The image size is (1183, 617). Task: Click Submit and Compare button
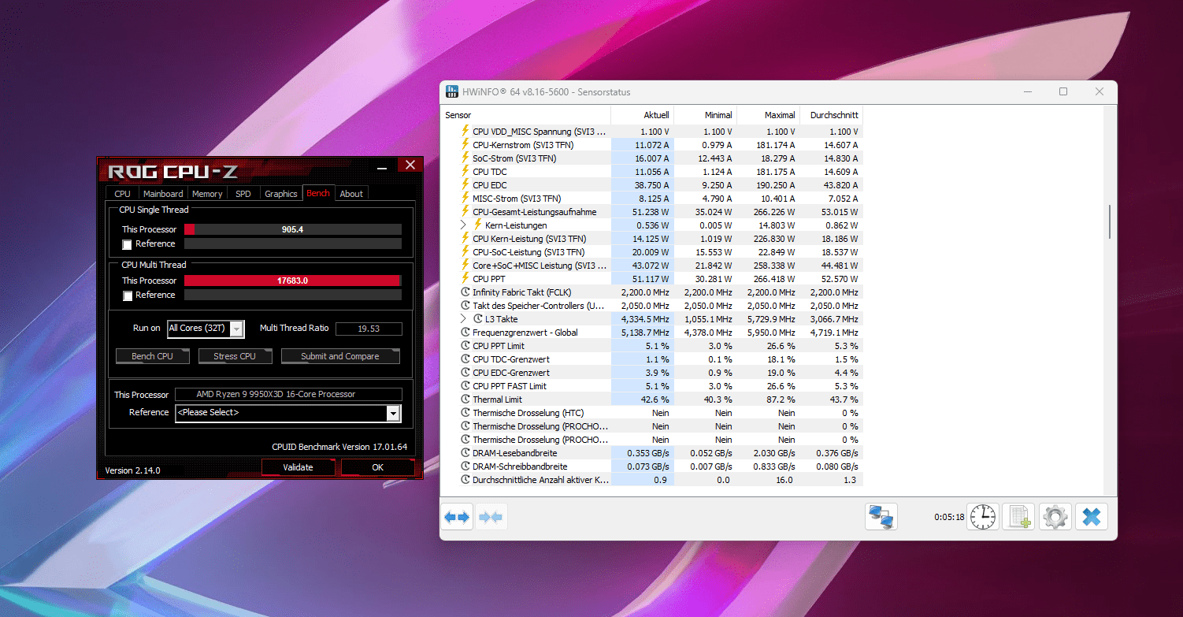(339, 356)
